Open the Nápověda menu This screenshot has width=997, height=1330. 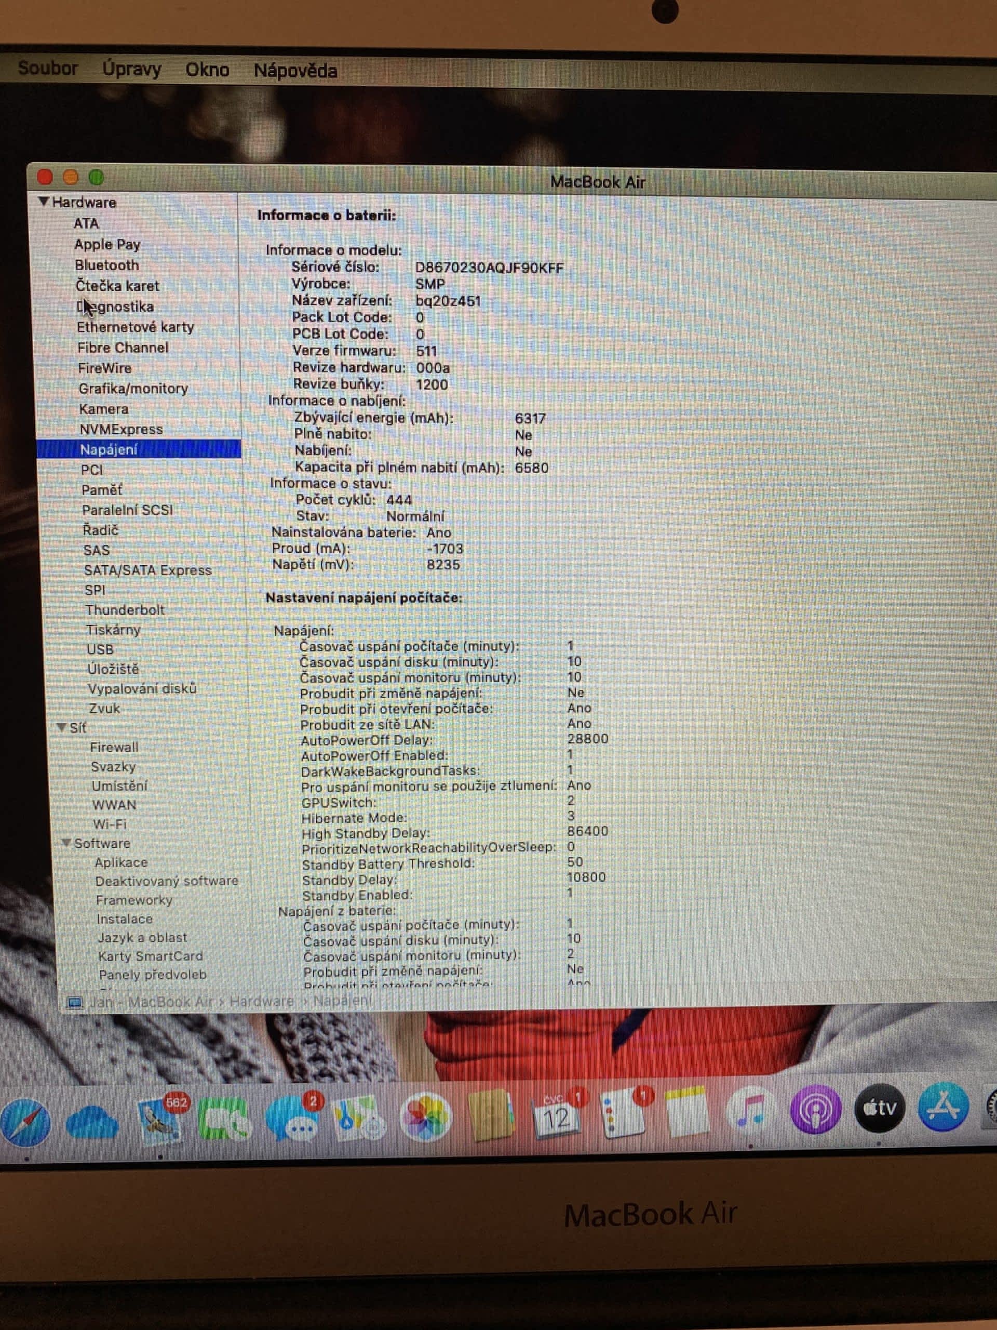[x=295, y=71]
